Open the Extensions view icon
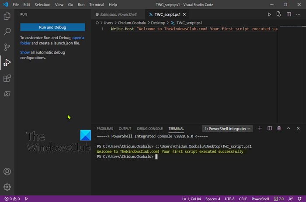Image resolution: width=306 pixels, height=202 pixels. point(7,79)
